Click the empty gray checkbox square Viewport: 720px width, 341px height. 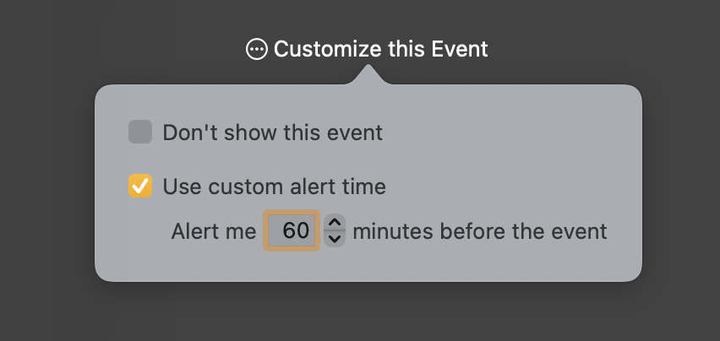point(140,132)
